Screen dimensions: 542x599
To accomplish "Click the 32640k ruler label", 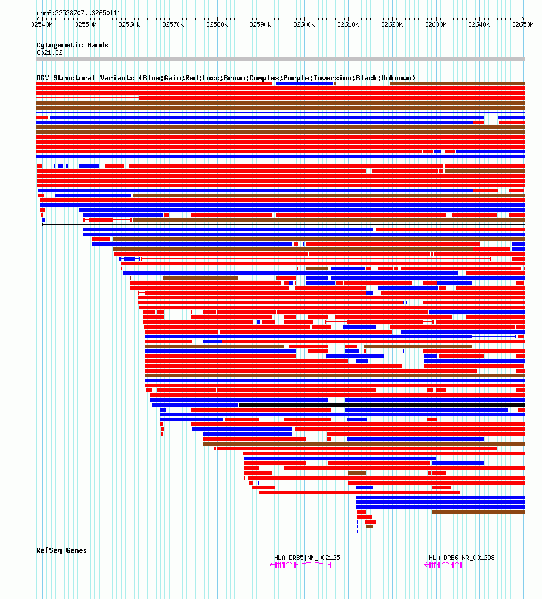I will pos(479,24).
